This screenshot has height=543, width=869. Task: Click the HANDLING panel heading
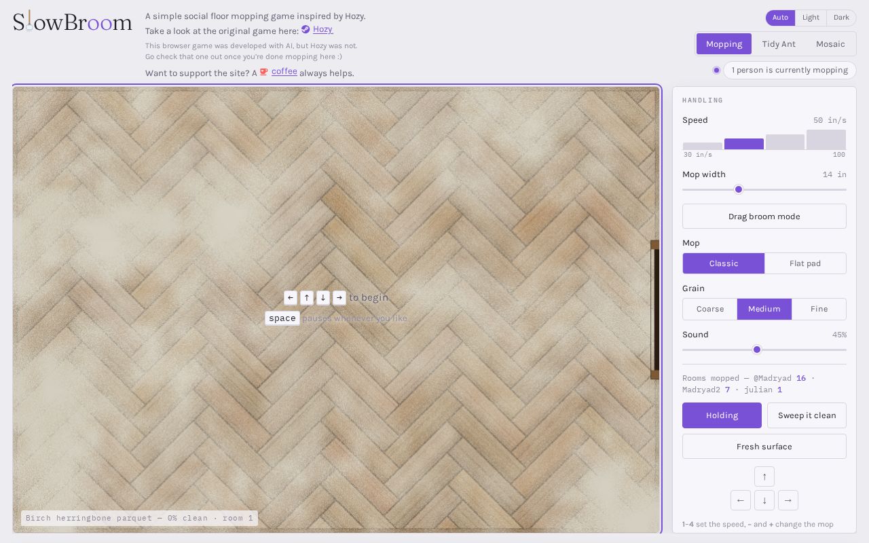(x=703, y=100)
